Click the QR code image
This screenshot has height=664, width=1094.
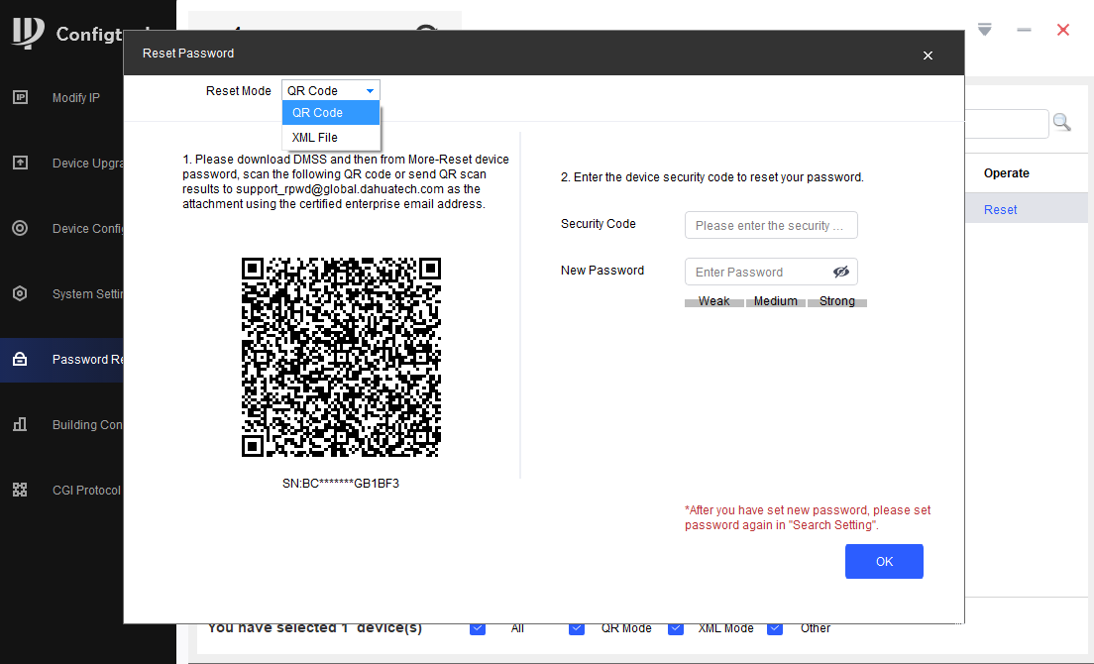(x=341, y=357)
